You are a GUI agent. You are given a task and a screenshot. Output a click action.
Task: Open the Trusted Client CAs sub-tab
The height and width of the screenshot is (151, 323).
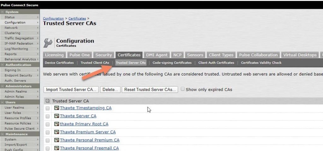95,63
